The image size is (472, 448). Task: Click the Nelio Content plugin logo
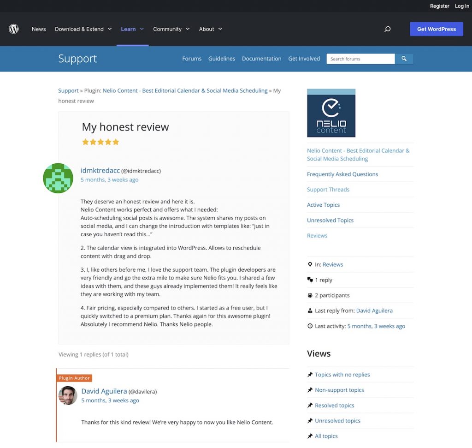[331, 113]
